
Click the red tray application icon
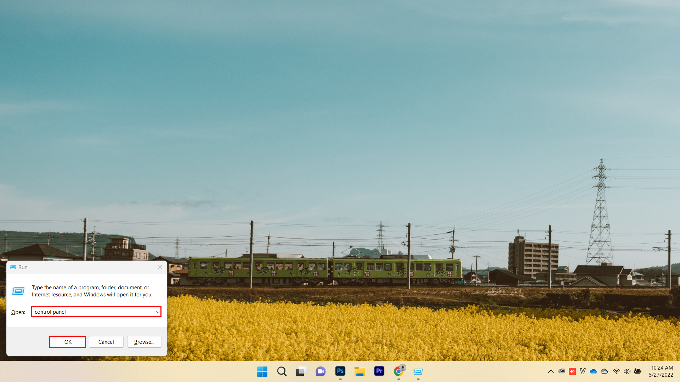click(x=572, y=371)
